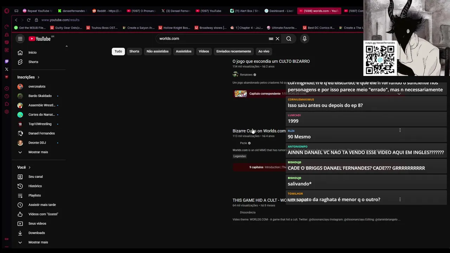The image size is (450, 253).
Task: Open Twitch panel in Opera sidebar
Action: click(6, 61)
